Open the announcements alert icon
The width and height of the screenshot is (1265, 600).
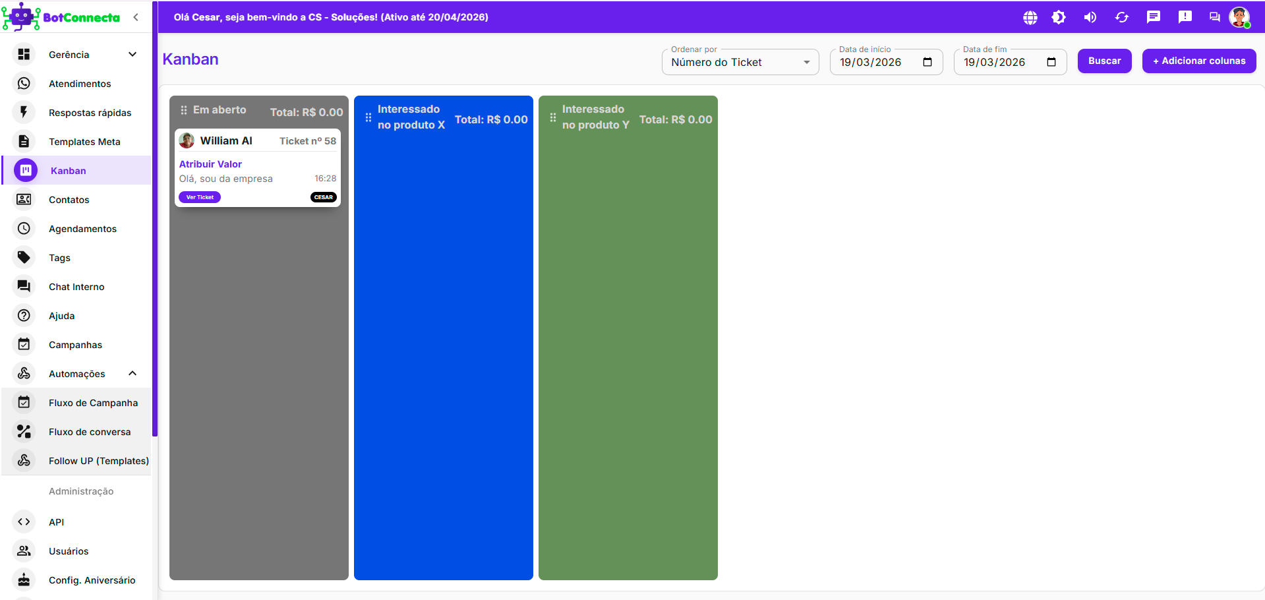(x=1185, y=17)
